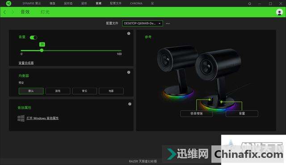Open the SYNAPSE 雷云 tab
Image resolution: width=286 pixels, height=165 pixels.
[x=32, y=3]
